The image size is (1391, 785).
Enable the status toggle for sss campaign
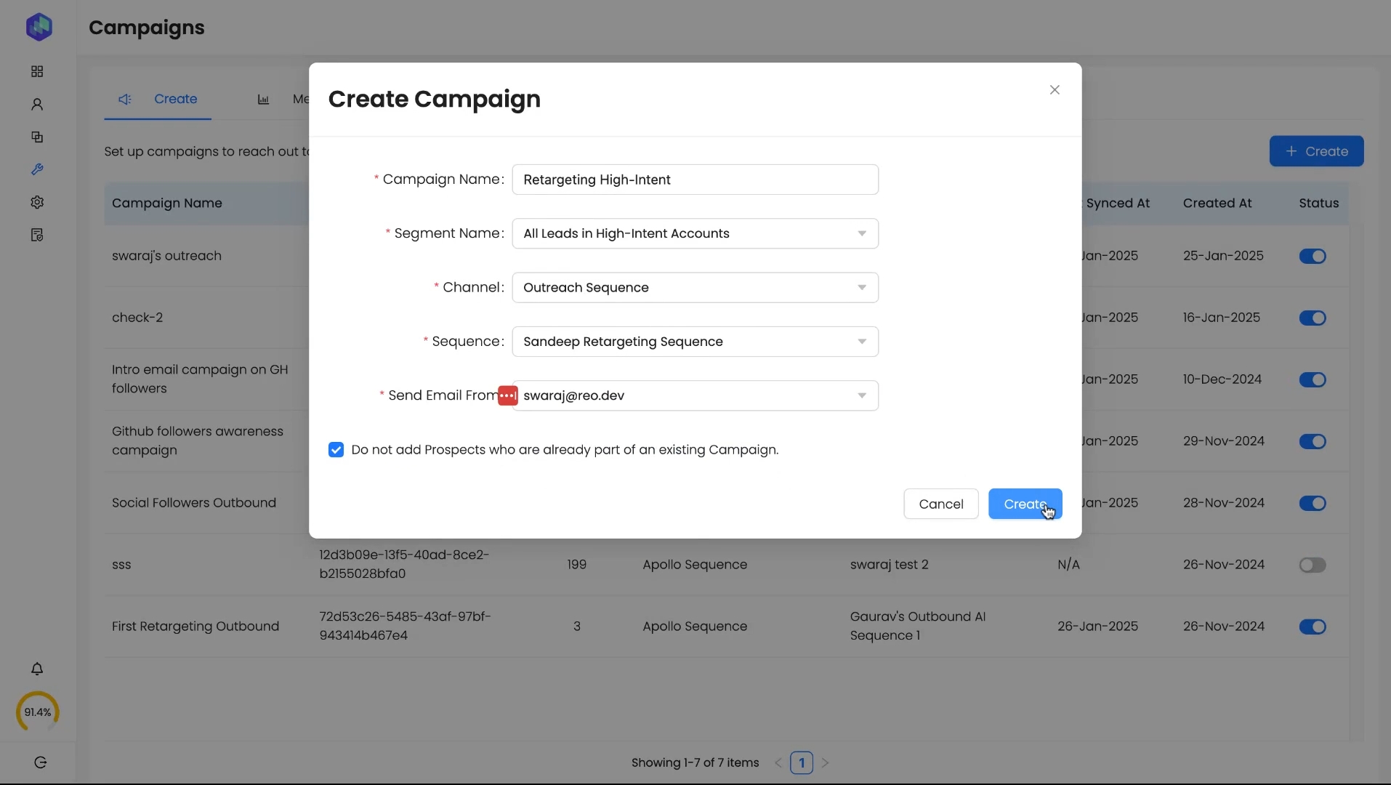[x=1313, y=565]
